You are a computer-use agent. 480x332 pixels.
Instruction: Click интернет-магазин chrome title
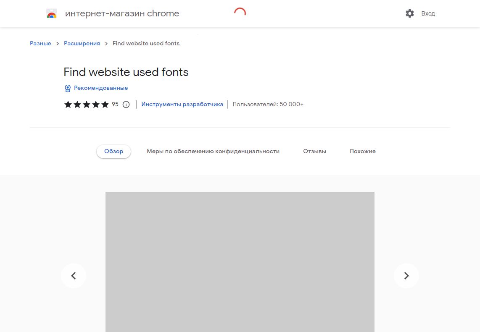(x=122, y=13)
